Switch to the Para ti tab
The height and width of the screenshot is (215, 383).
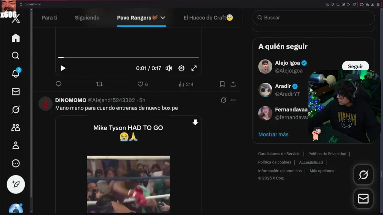(49, 18)
